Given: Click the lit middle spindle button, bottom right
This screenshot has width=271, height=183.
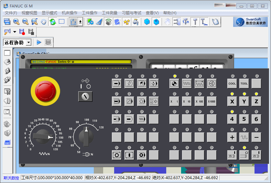Looking at the screenshot, I should (244, 155).
